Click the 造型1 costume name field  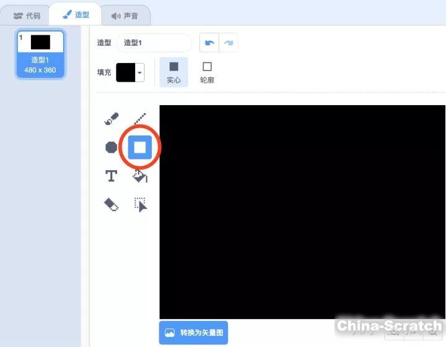[x=154, y=43]
